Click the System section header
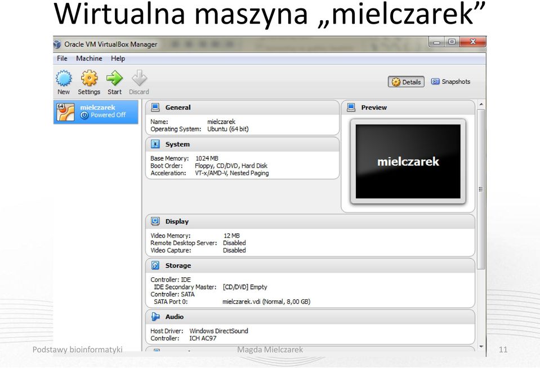 click(243, 144)
